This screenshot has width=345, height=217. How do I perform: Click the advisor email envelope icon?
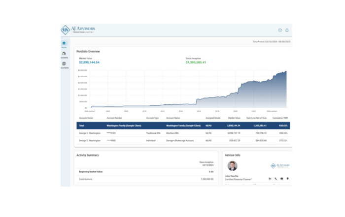pyautogui.click(x=281, y=179)
